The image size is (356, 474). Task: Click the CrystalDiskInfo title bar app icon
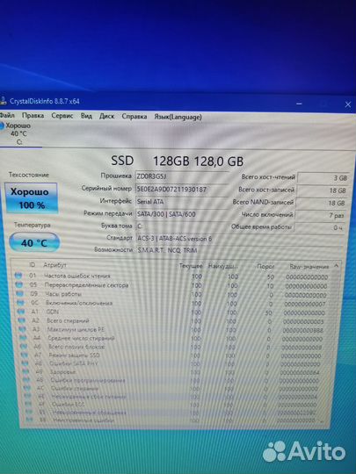pyautogui.click(x=3, y=101)
